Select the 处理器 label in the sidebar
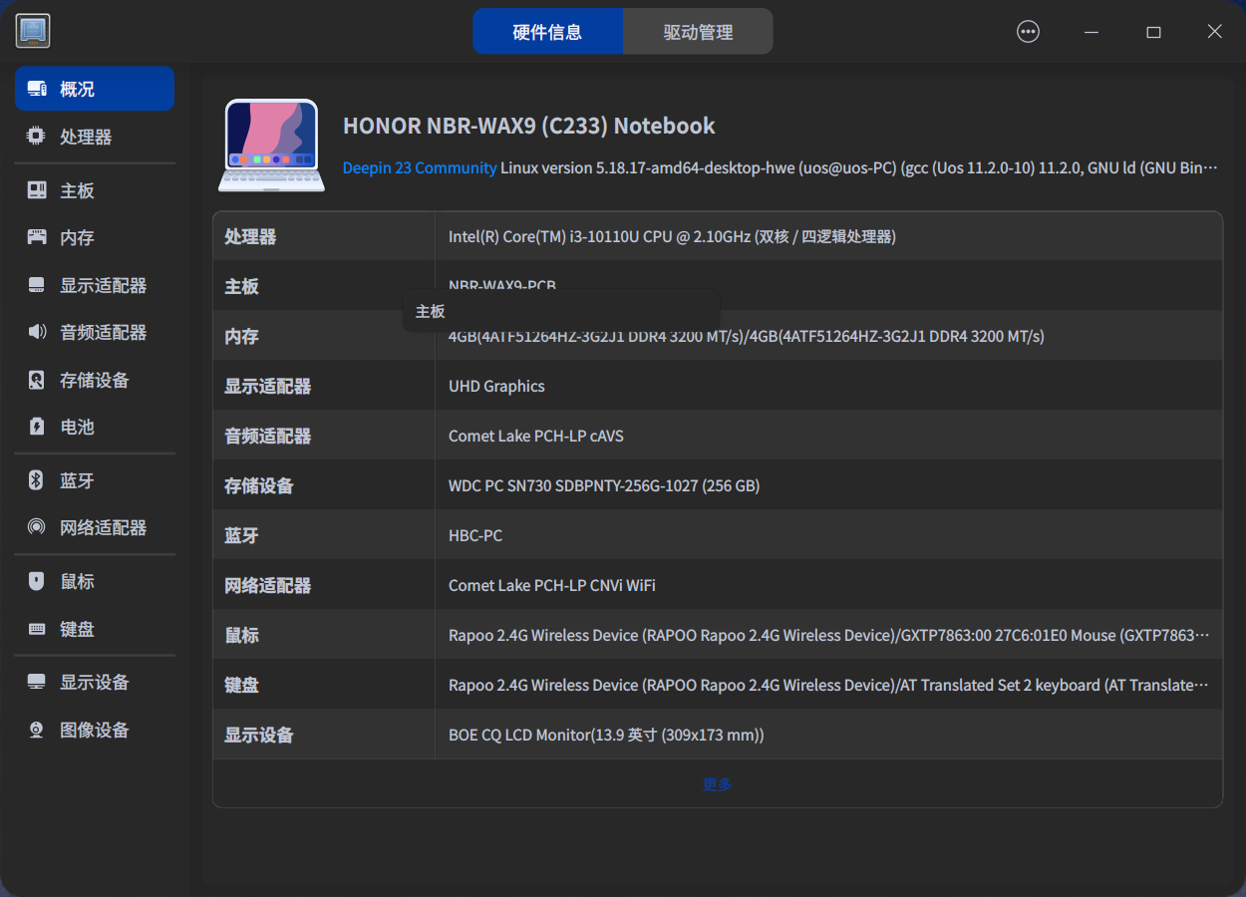Screen dimensions: 1246x897 pos(86,137)
